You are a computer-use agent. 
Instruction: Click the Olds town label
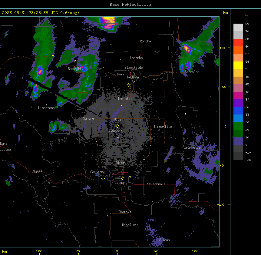tap(117, 119)
